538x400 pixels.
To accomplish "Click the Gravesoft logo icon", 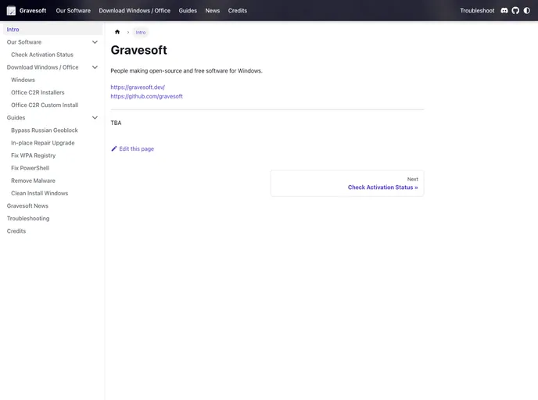I will [x=11, y=11].
